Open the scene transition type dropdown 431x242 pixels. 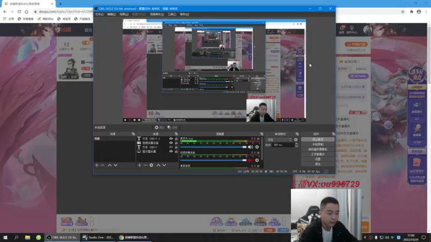[x=279, y=140]
